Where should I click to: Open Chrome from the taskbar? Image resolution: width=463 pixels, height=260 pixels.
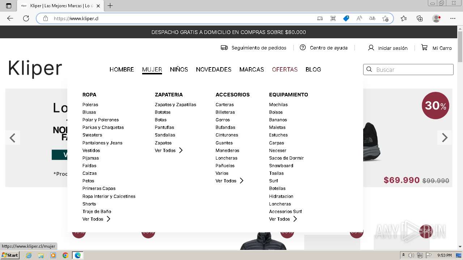[x=65, y=255]
